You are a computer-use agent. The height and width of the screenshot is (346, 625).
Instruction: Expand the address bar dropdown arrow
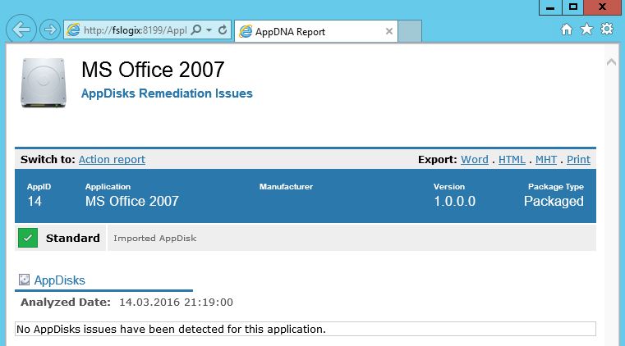point(209,31)
